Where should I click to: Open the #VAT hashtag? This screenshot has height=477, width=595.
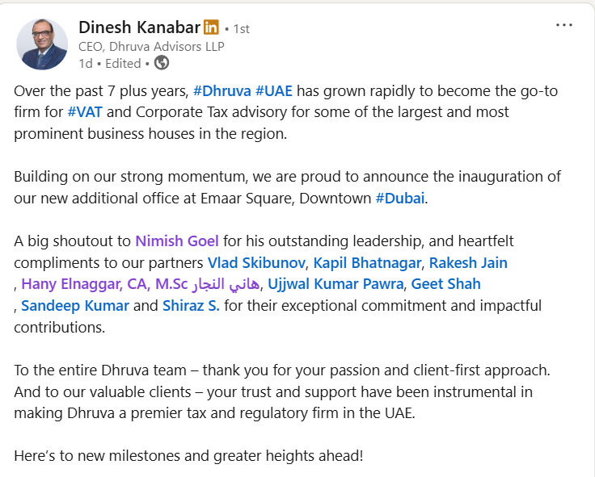84,112
